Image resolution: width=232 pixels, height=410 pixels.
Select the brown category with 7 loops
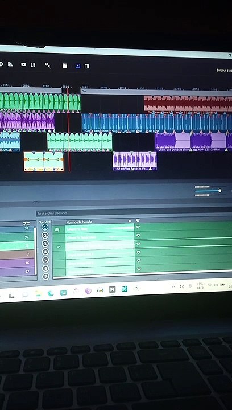click(17, 254)
